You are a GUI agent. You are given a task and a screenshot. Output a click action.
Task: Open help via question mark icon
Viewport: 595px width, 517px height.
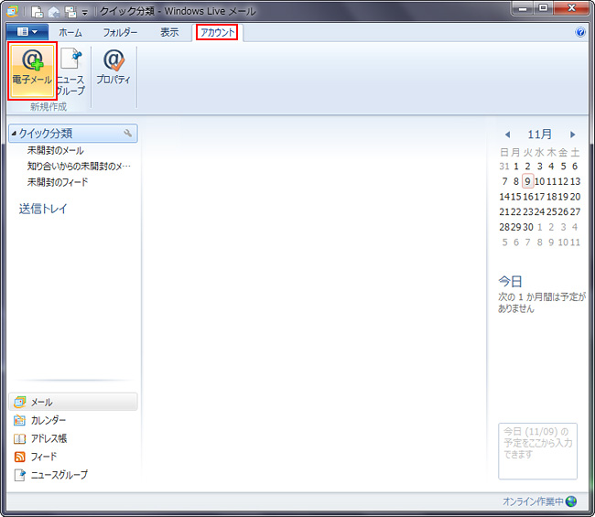(580, 32)
